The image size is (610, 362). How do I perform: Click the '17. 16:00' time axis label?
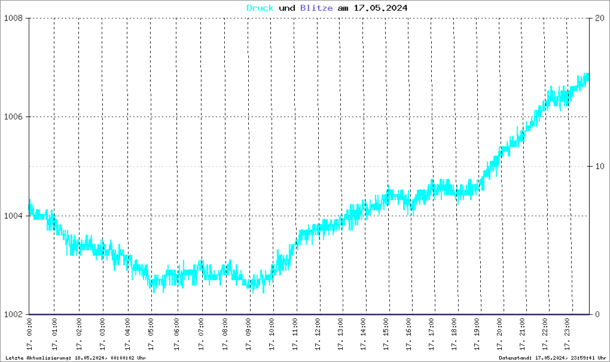click(409, 335)
